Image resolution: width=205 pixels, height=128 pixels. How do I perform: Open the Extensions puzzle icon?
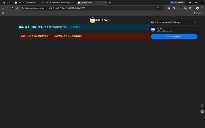(174, 8)
